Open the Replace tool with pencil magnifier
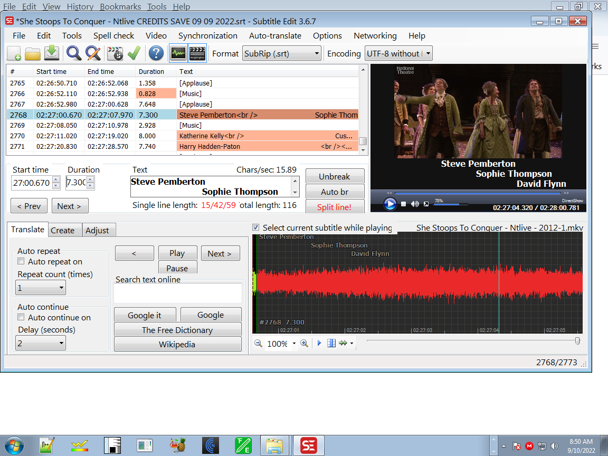 [x=93, y=53]
